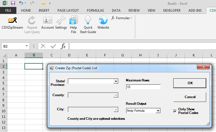Click the Open folder icon in quick access toolbar
Image resolution: width=216 pixels, height=132 pixels.
click(x=43, y=3)
